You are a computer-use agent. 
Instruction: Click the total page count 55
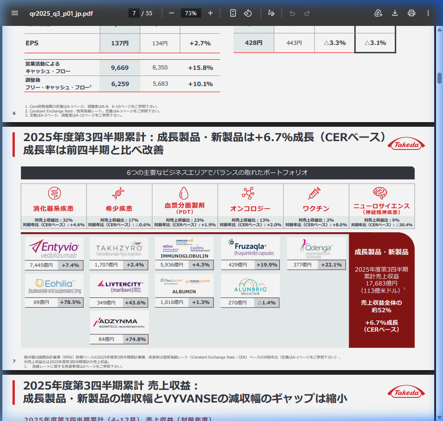pyautogui.click(x=149, y=13)
